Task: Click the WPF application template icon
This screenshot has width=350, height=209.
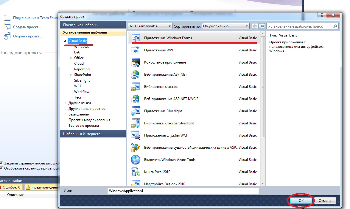Action: (136, 50)
